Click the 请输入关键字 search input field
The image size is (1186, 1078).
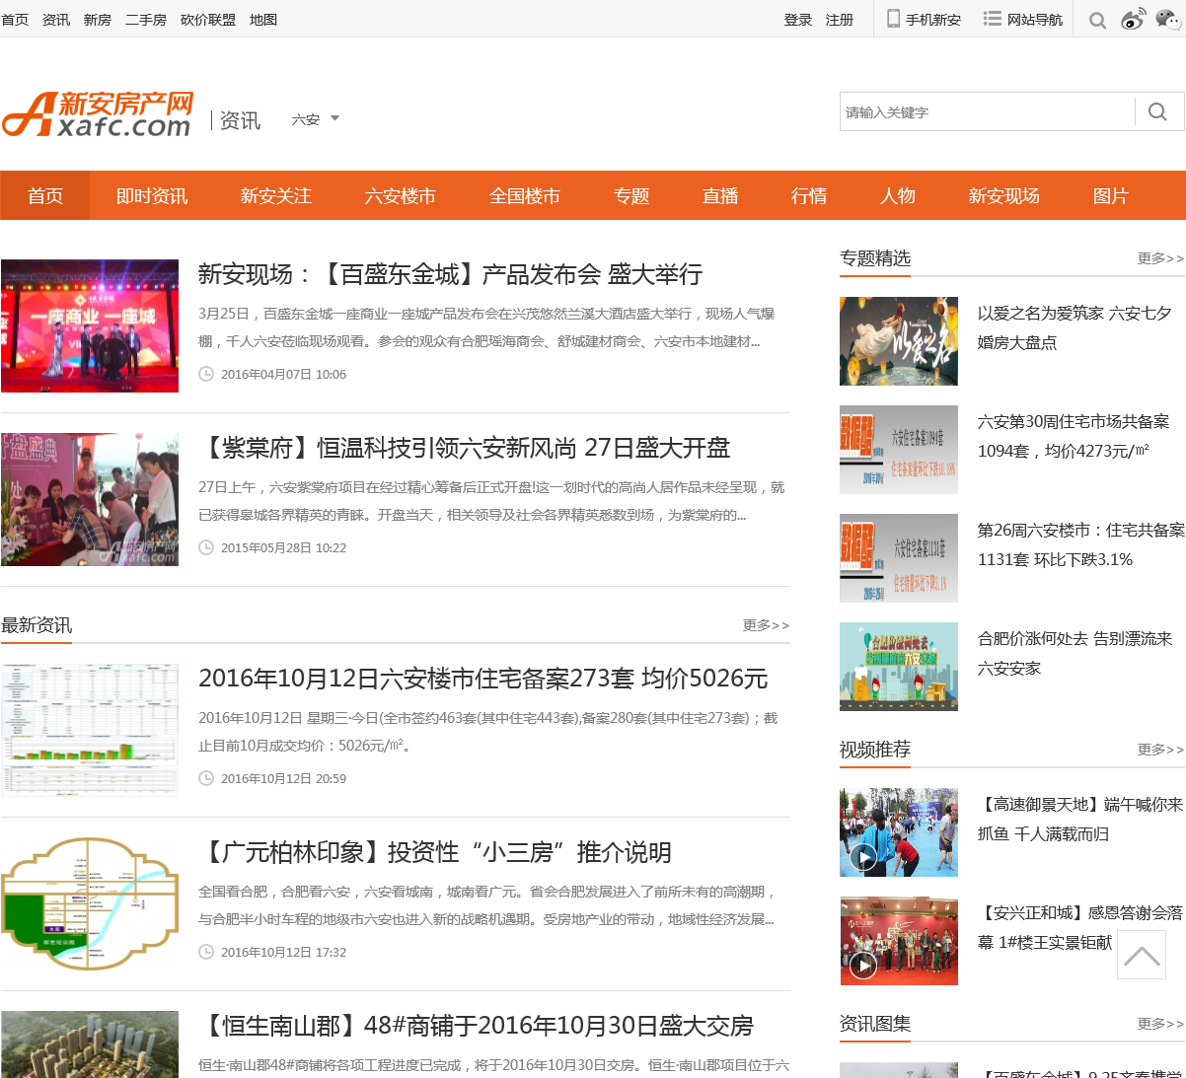coord(987,112)
